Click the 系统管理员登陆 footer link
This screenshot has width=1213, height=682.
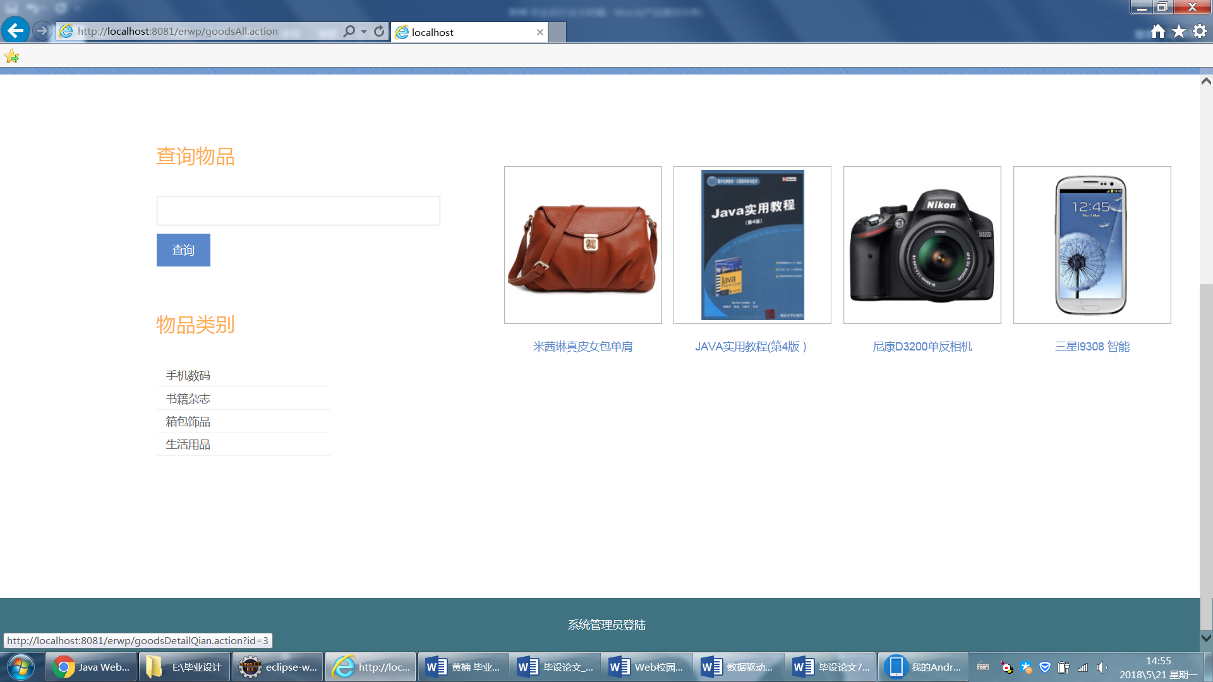click(x=606, y=625)
